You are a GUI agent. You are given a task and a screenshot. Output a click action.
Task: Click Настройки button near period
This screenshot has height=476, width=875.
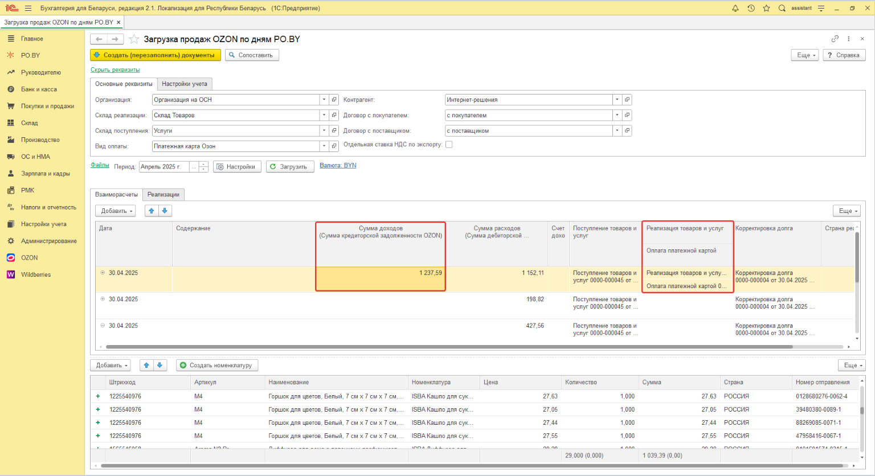point(237,167)
